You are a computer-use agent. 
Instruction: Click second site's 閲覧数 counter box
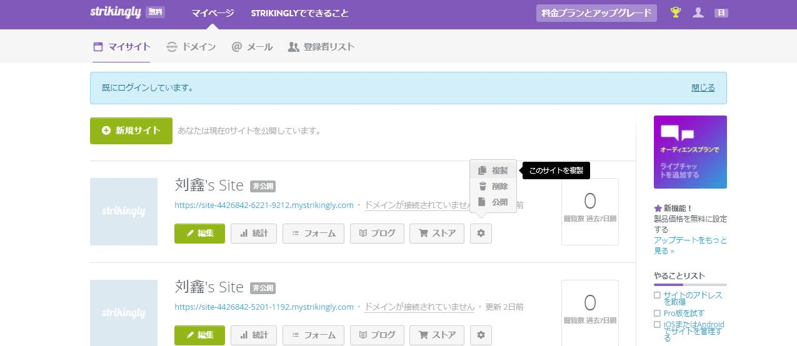click(x=590, y=313)
